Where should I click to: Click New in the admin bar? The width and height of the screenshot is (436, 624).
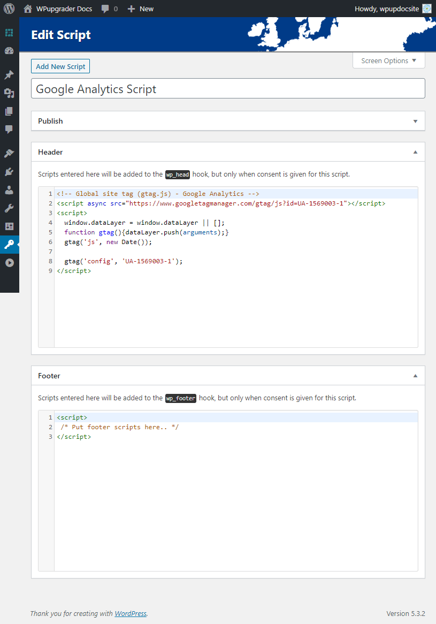pos(147,9)
